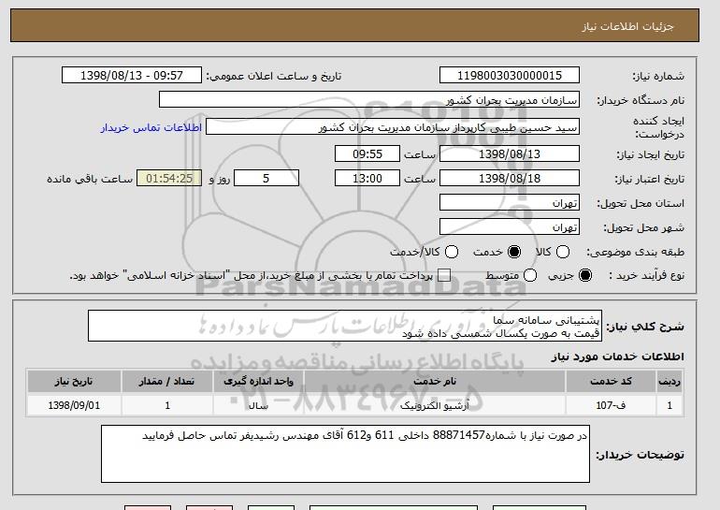The width and height of the screenshot is (720, 510).
Task: Click the creation date field 1398/08/13
Action: 510,153
